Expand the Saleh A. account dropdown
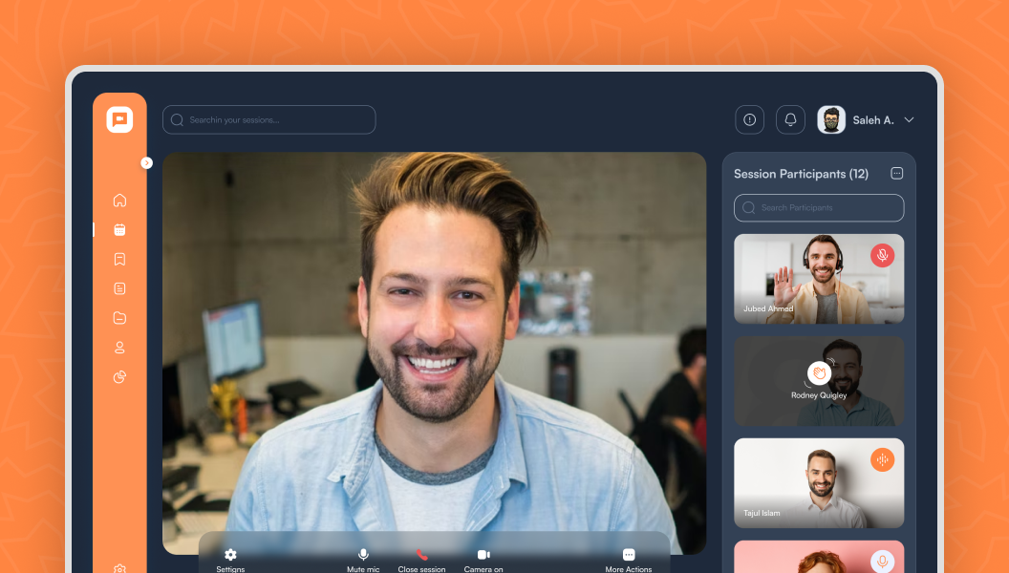The width and height of the screenshot is (1009, 573). pos(909,120)
